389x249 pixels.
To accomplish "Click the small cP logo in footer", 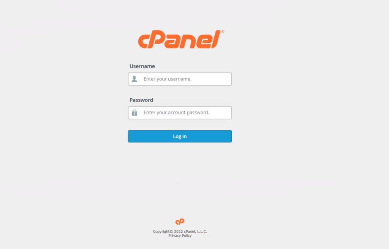I will 180,222.
